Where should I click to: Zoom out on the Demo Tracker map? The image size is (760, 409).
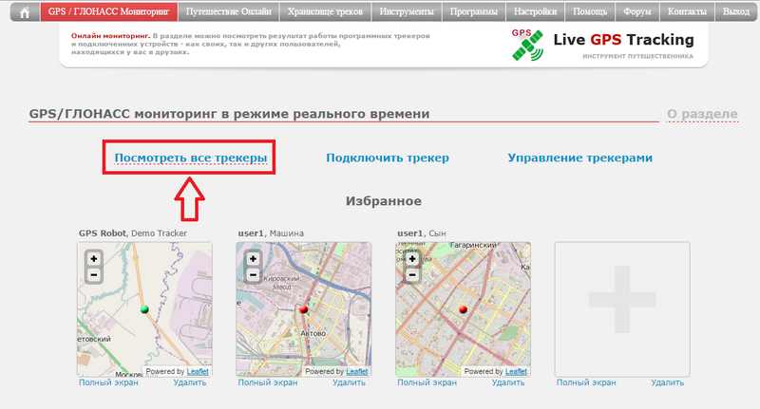[x=93, y=275]
